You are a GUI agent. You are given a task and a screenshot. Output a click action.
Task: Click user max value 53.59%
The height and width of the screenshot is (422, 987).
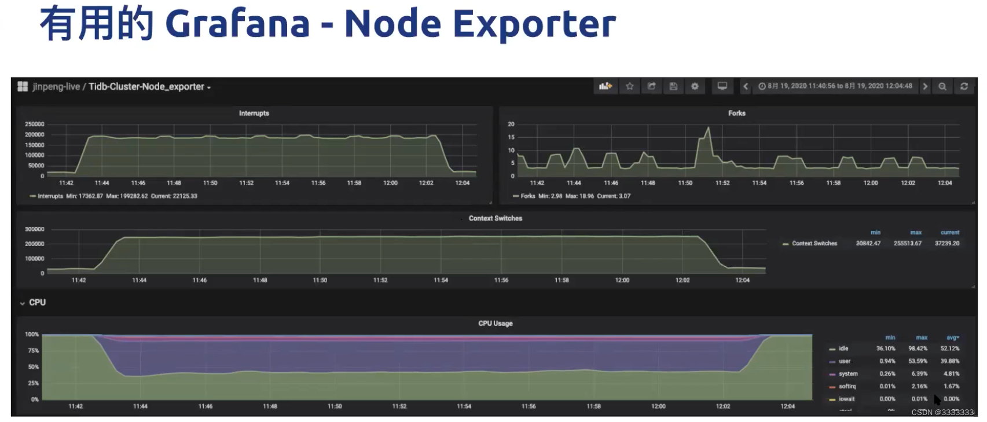pyautogui.click(x=918, y=361)
